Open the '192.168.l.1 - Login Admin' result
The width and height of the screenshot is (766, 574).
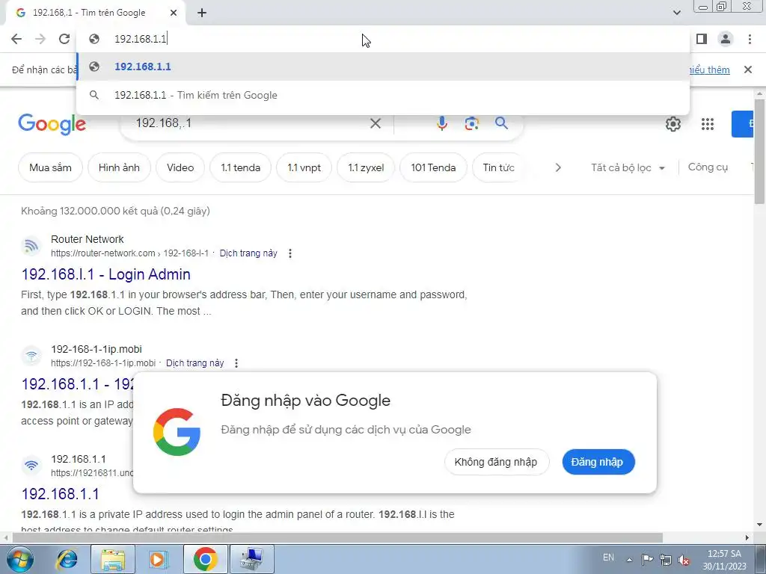pyautogui.click(x=106, y=274)
